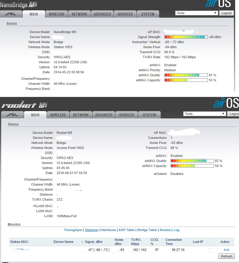Expand Tools dropdown in Rocket M5

(x=205, y=114)
